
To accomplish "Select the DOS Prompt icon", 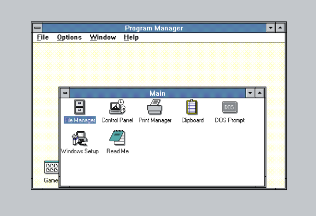I will click(229, 107).
